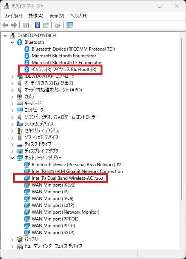
Task: Select インテル(R) ワイヤレス Bluetooth(R) device
Action: pos(64,69)
